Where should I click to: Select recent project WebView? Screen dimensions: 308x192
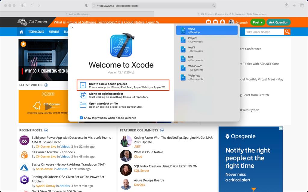207,77
